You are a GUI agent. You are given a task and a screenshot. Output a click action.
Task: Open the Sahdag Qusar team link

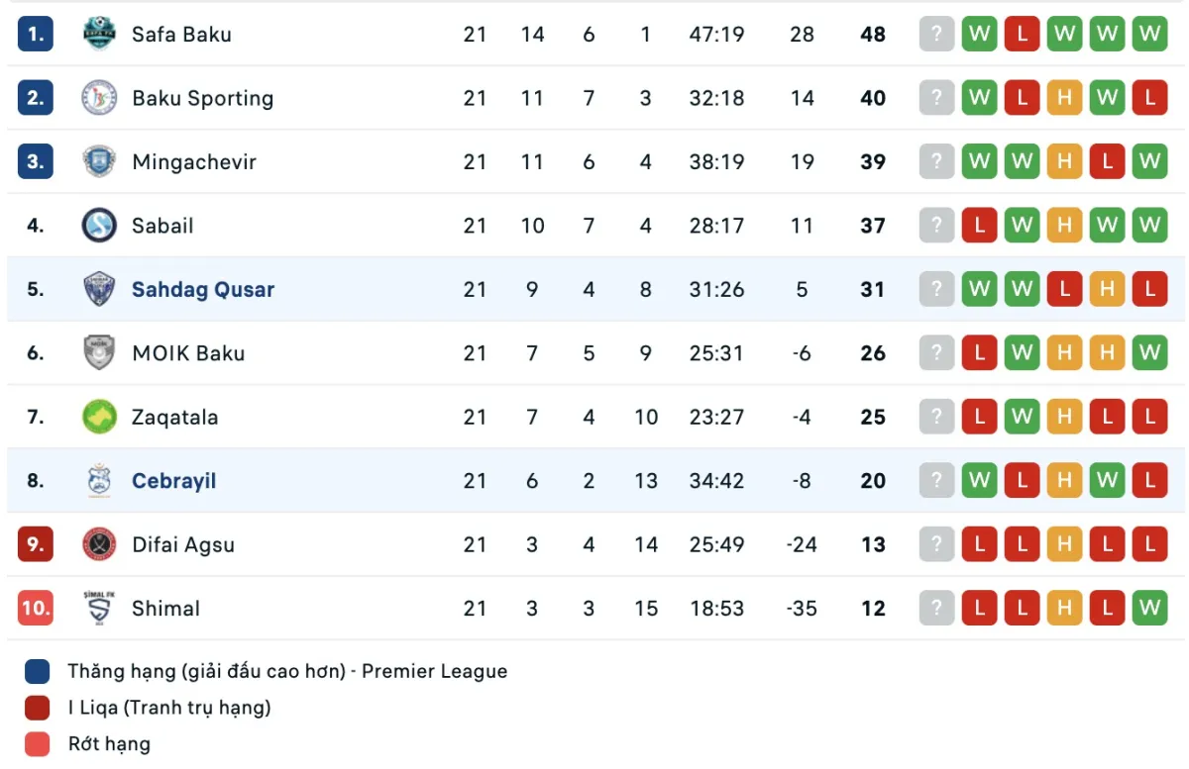point(203,289)
